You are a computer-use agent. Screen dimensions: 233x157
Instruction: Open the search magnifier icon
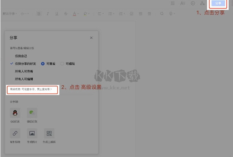(162, 14)
